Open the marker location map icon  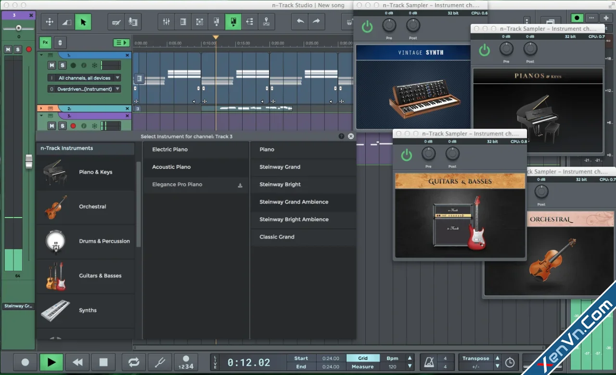coord(266,22)
